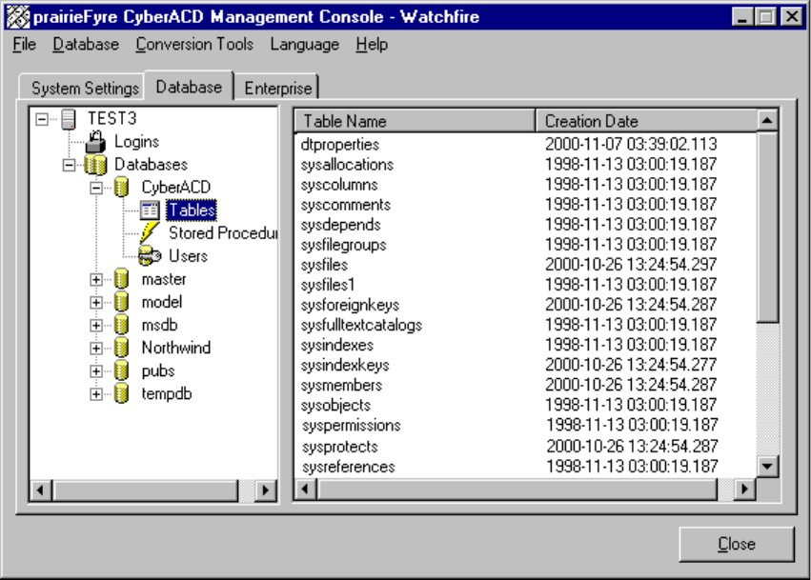Open the Conversion Tools menu

point(194,45)
